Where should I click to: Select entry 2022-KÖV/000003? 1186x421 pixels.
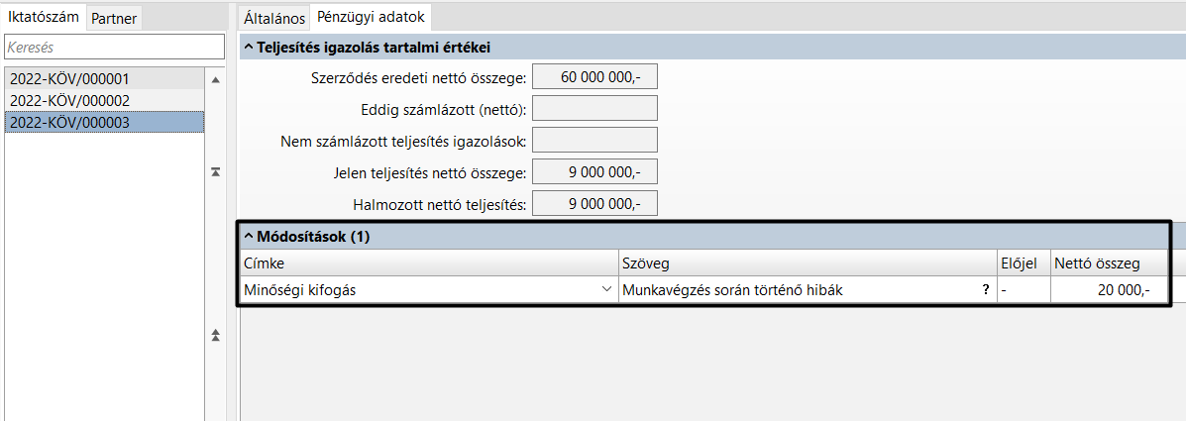point(69,122)
